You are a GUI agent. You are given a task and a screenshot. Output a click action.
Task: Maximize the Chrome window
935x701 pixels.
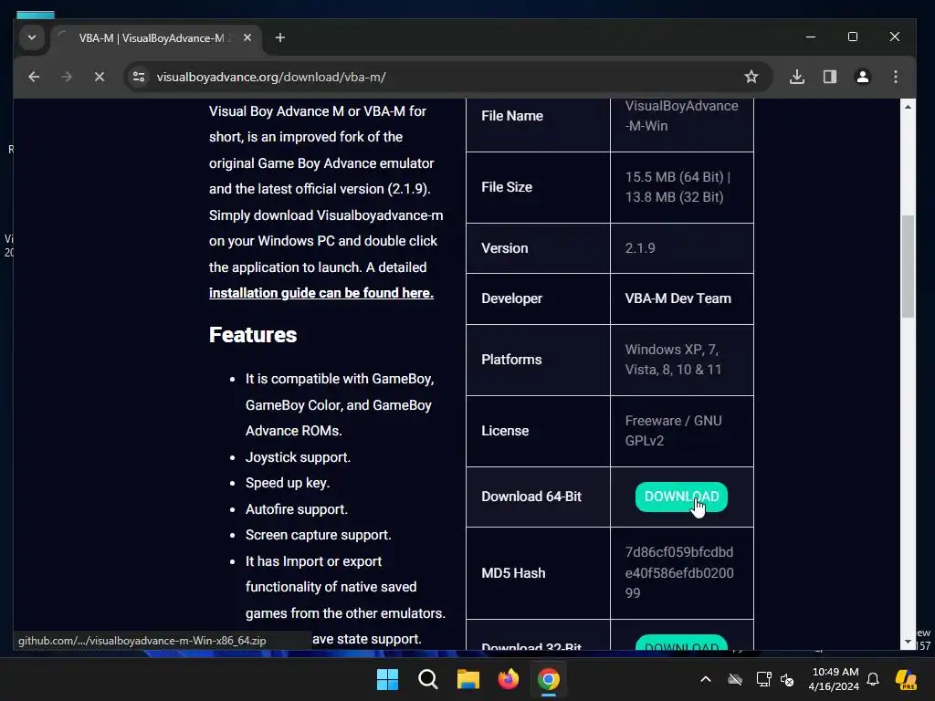coord(853,37)
